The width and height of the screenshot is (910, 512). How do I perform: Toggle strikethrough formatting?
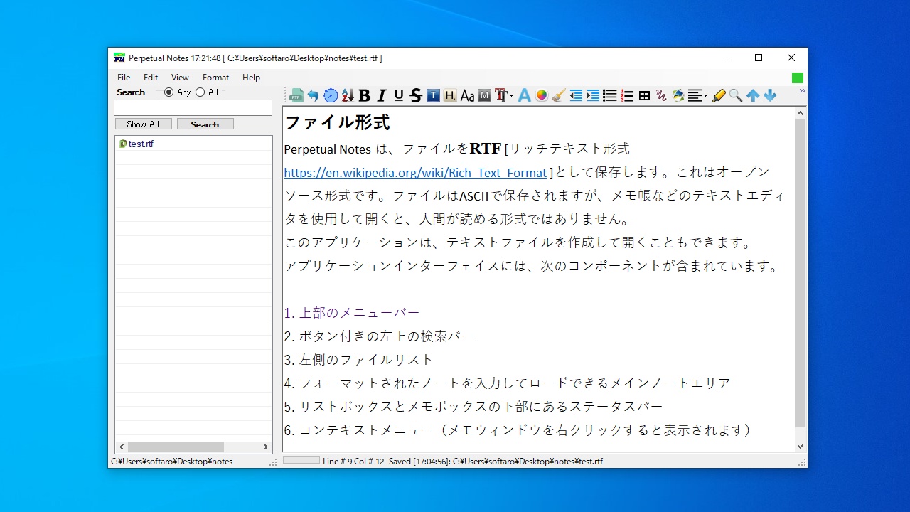[416, 95]
